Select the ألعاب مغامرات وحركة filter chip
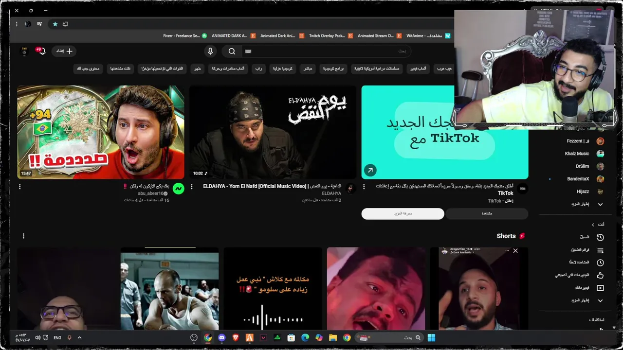The width and height of the screenshot is (623, 350). (228, 69)
